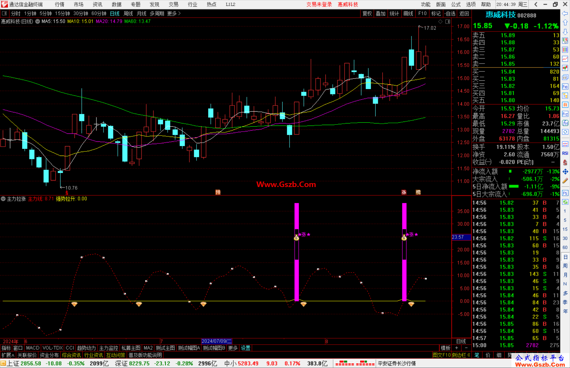
Task: Click the 设置 settings button
Action: click(x=245, y=348)
